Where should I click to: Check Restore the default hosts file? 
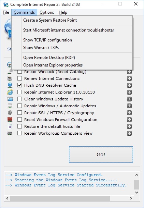tap(20, 126)
